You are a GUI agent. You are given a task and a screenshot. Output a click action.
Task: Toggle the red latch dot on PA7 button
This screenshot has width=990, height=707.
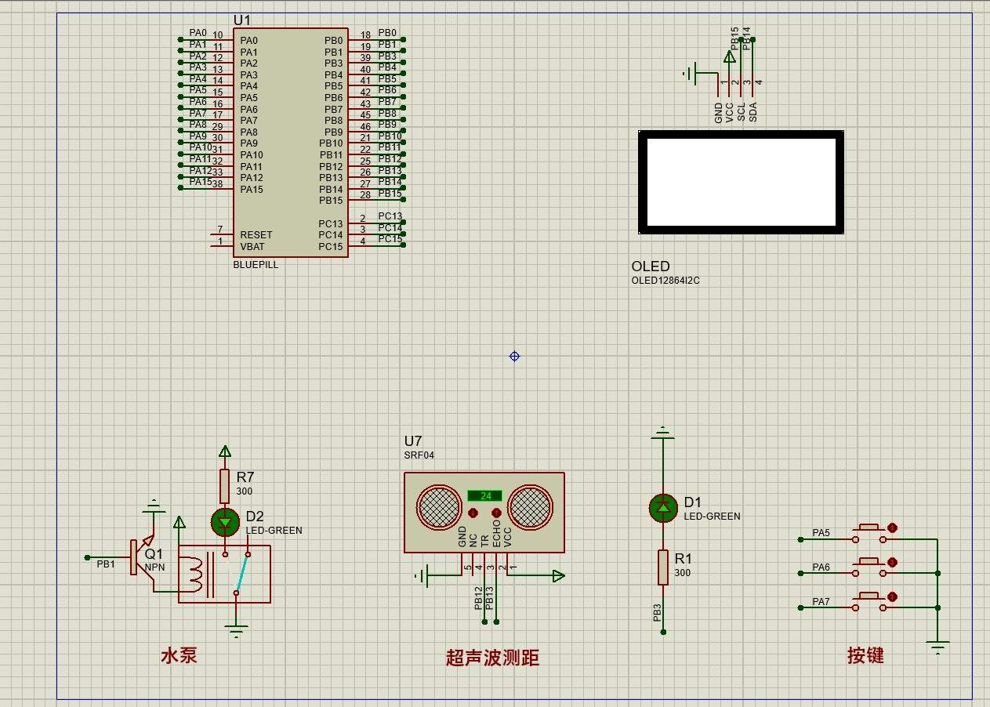pos(891,596)
